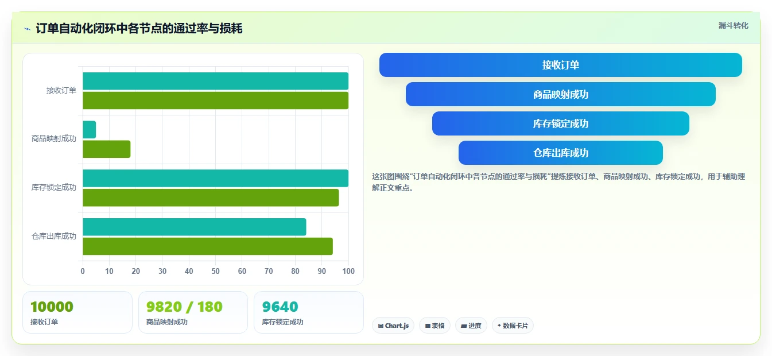Select the 商品映射成功 funnel stage
Screen dimensions: 772x356
560,94
